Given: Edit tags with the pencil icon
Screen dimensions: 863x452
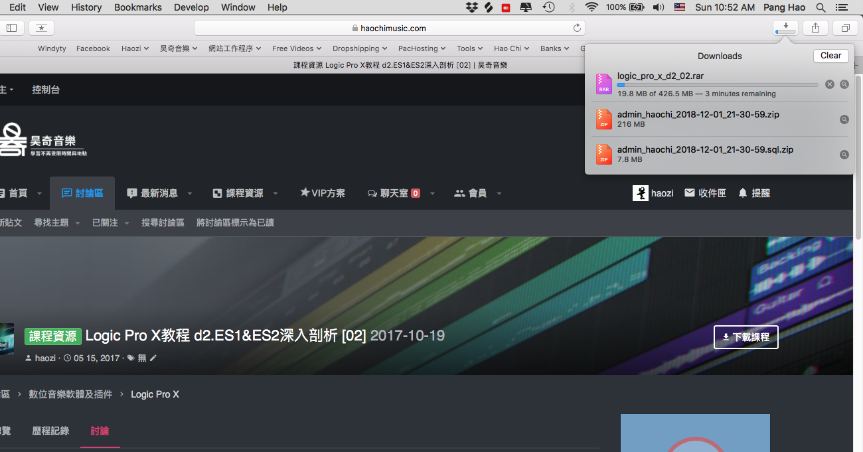Looking at the screenshot, I should click(153, 358).
